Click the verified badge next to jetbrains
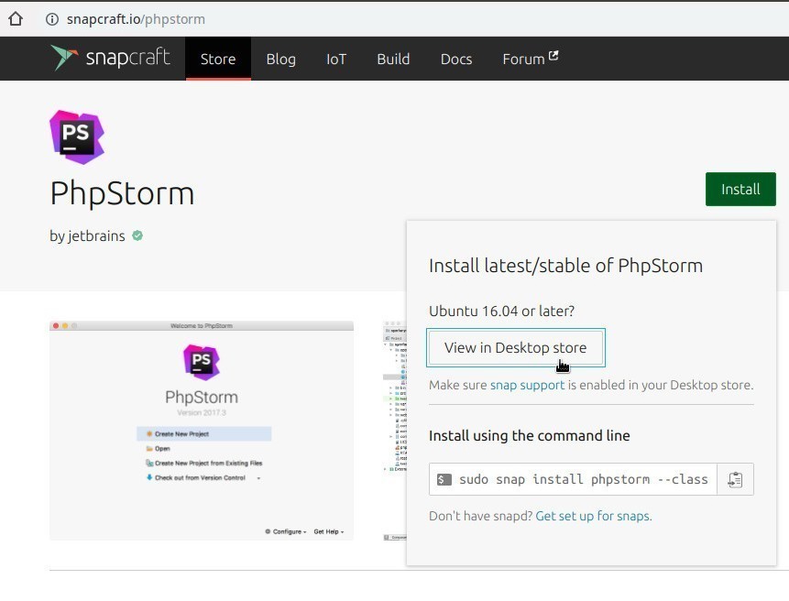This screenshot has width=789, height=601. 137,235
